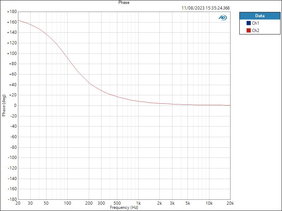
Task: Click the Audio Precision logo icon
Action: click(223, 16)
